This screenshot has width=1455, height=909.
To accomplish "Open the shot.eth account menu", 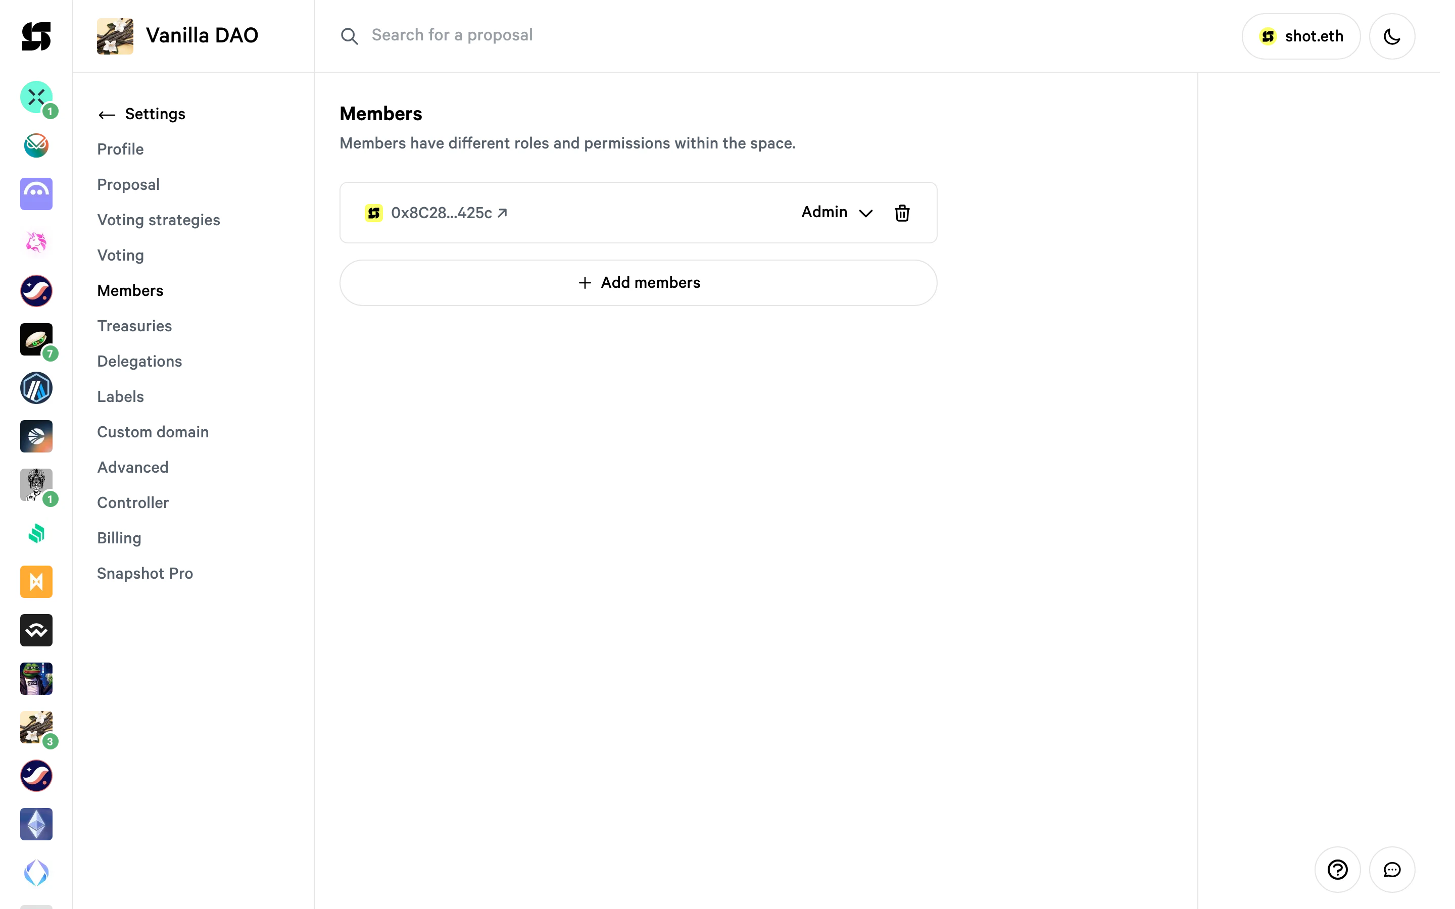I will point(1301,36).
